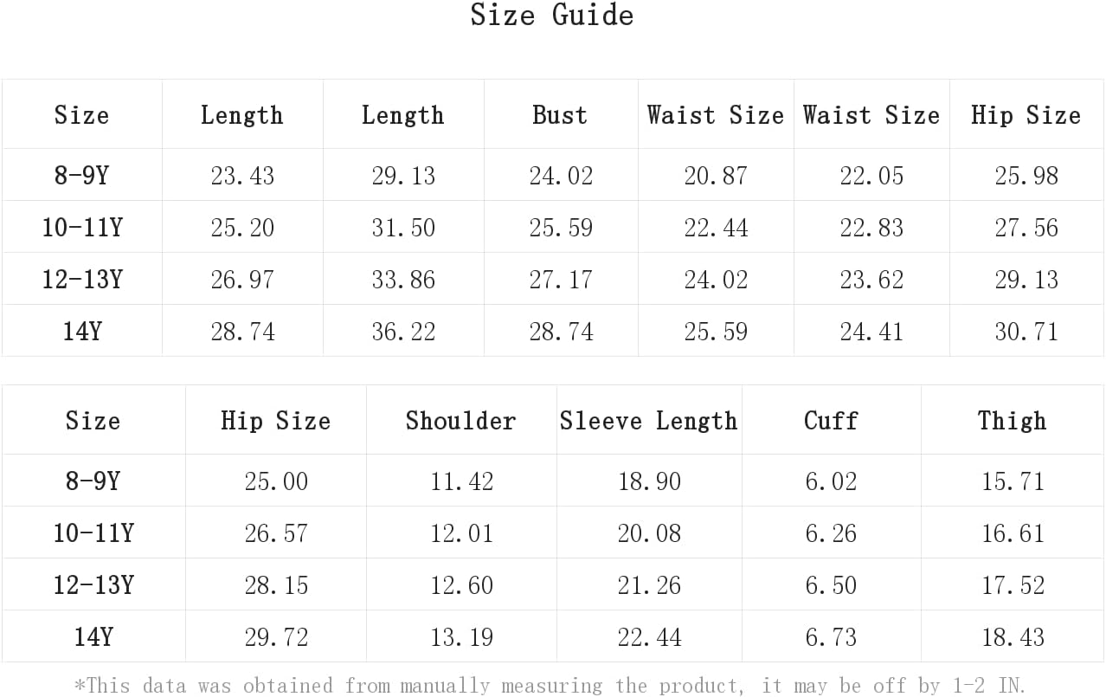The height and width of the screenshot is (697, 1106).
Task: Select waist size value 22.05
Action: point(871,176)
